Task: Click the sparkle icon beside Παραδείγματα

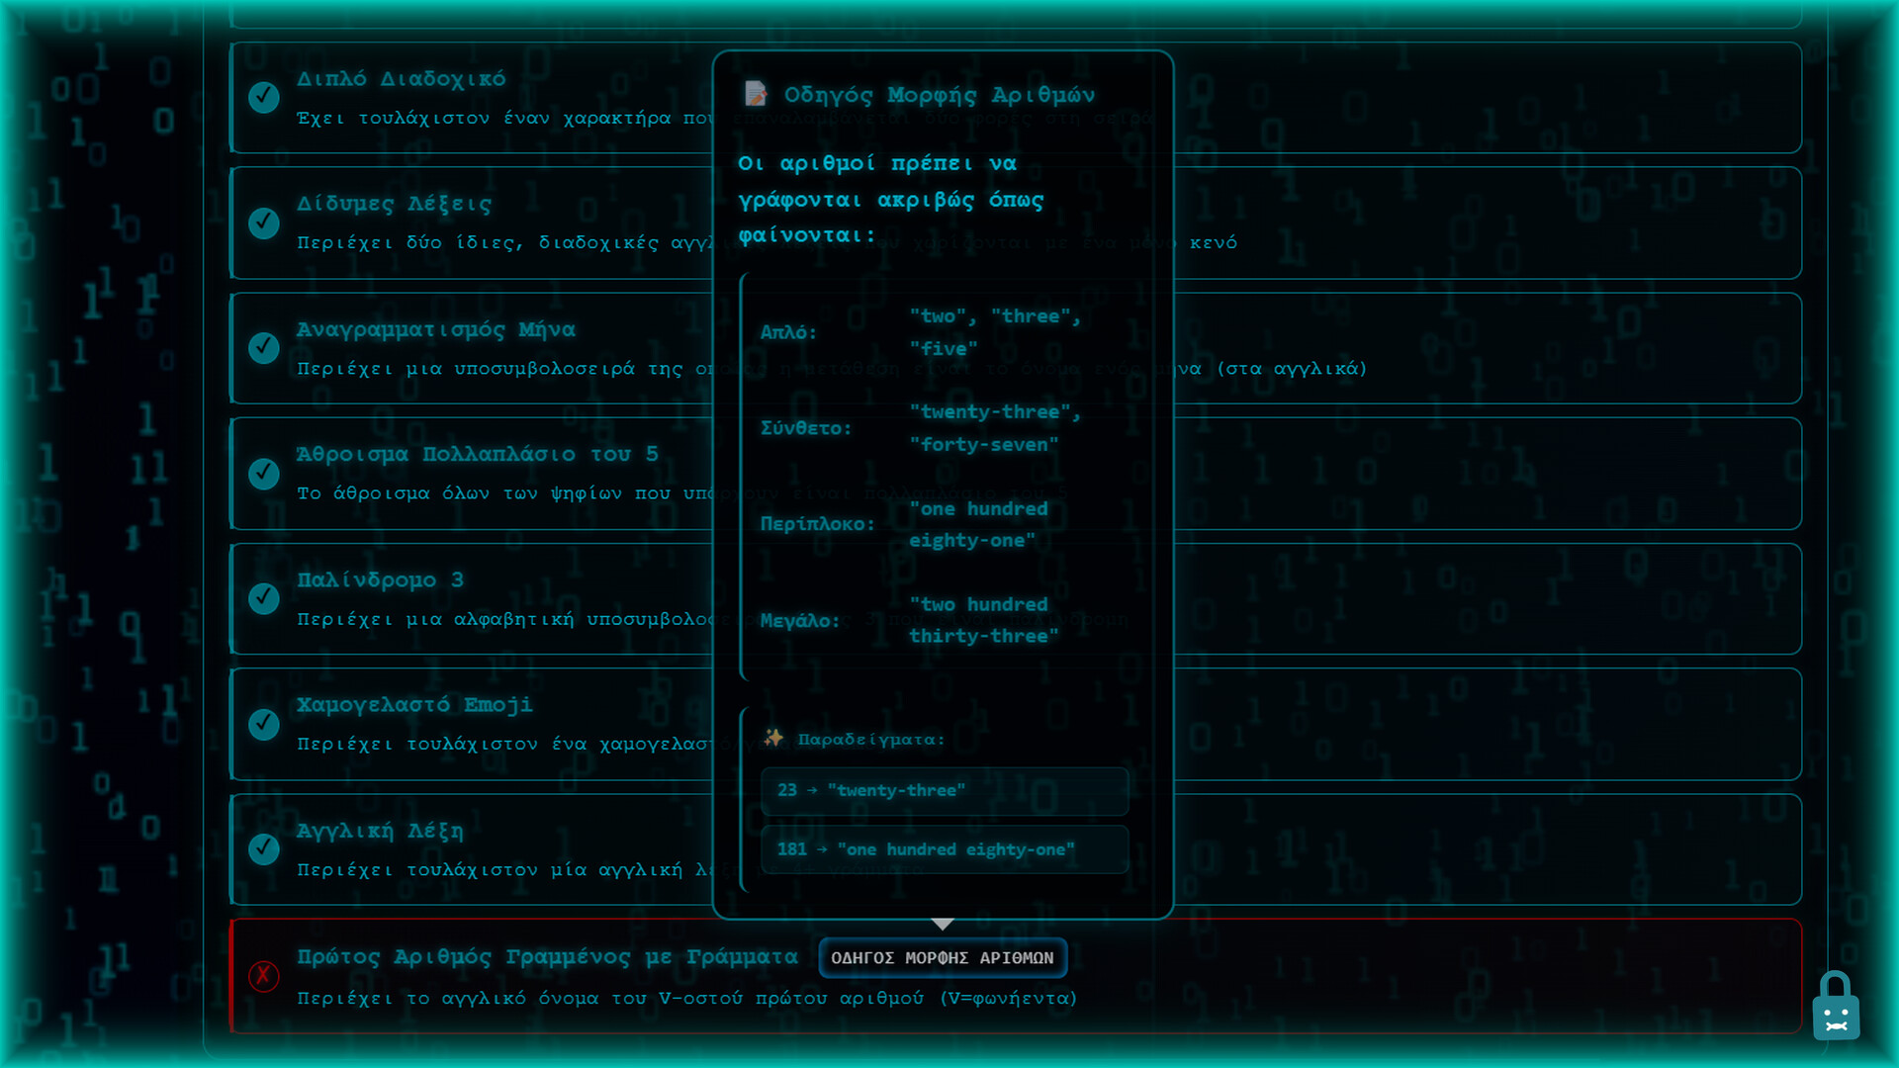Action: click(773, 738)
